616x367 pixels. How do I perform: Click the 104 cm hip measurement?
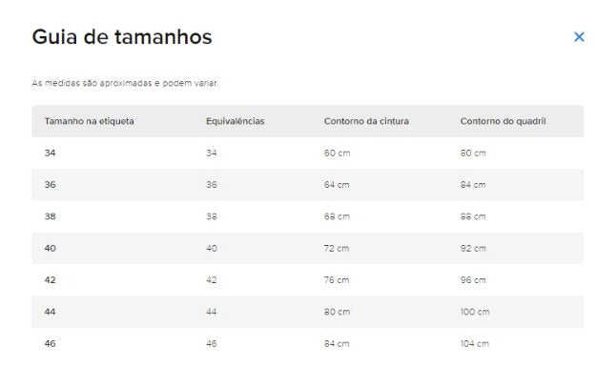(x=475, y=344)
